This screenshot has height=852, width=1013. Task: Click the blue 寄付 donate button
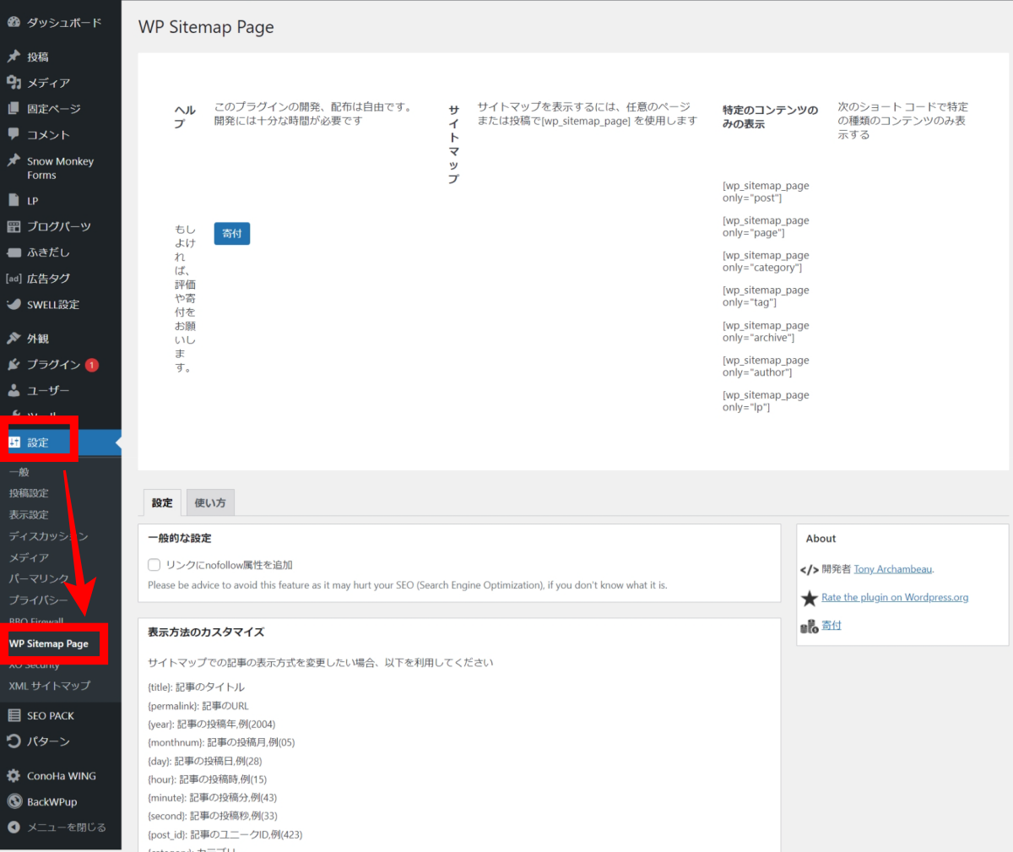231,233
